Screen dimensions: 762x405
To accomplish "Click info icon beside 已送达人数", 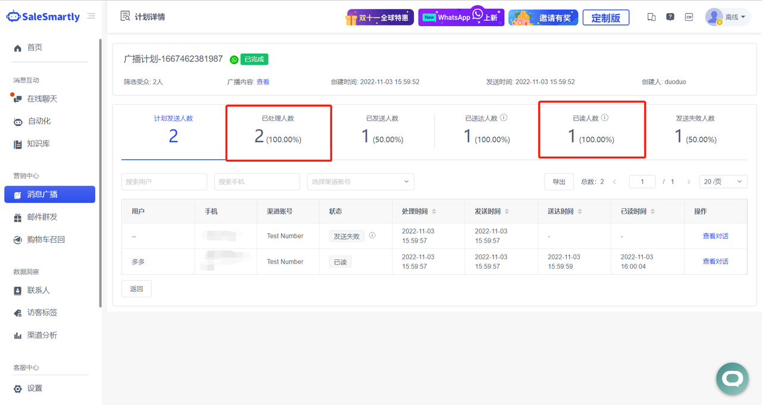I will click(504, 118).
